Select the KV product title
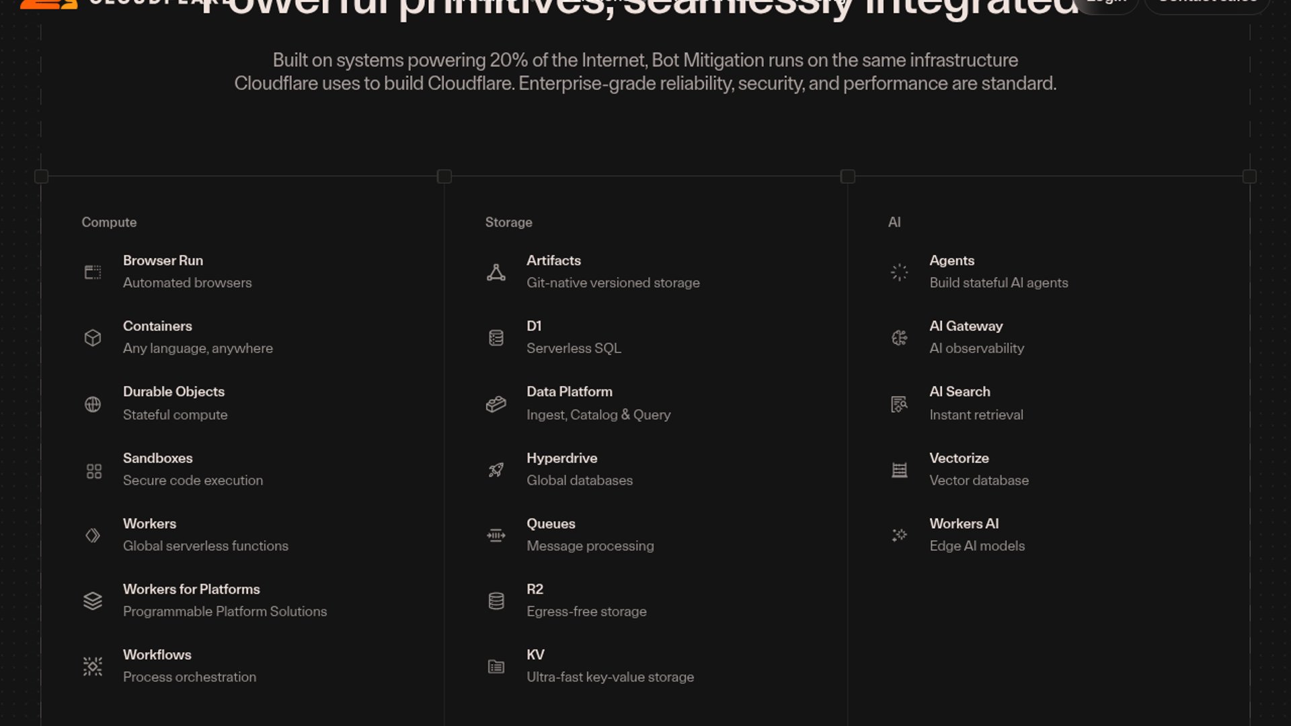 point(535,655)
